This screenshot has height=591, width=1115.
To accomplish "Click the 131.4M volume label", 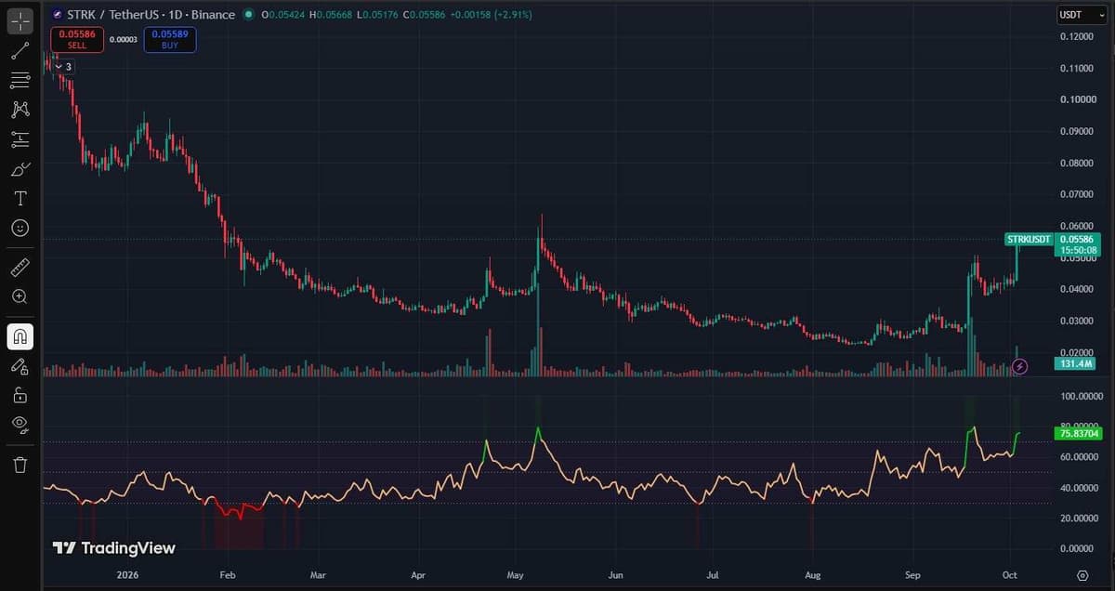I will [x=1075, y=363].
